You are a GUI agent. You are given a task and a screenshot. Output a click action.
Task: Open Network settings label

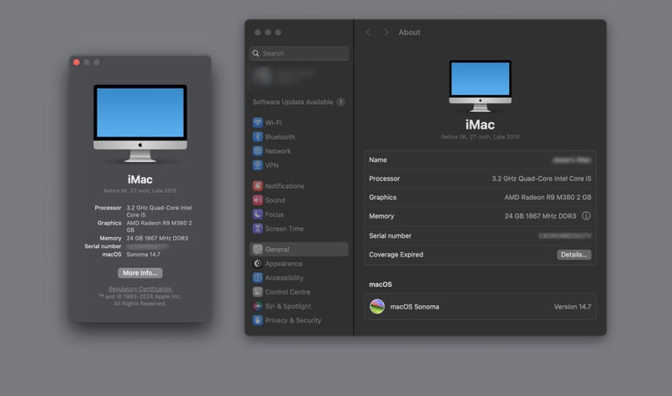[x=278, y=151]
